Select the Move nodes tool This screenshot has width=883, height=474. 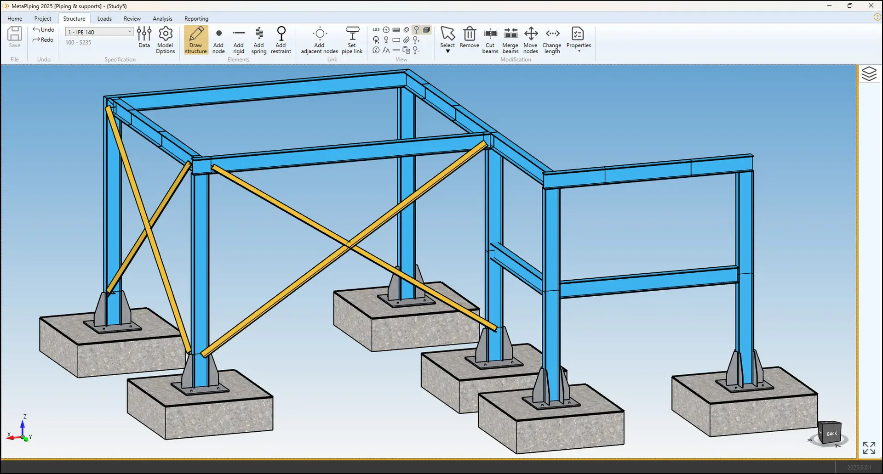531,40
